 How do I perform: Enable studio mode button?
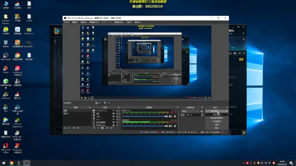(216, 121)
